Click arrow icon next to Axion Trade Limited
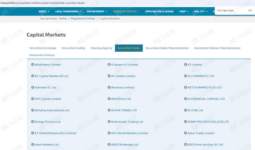The height and width of the screenshot is (150, 255). [x=185, y=133]
